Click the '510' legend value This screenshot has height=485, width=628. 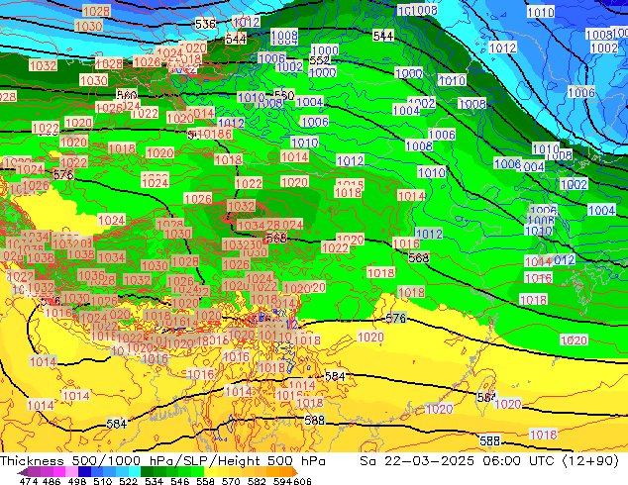pos(103,481)
